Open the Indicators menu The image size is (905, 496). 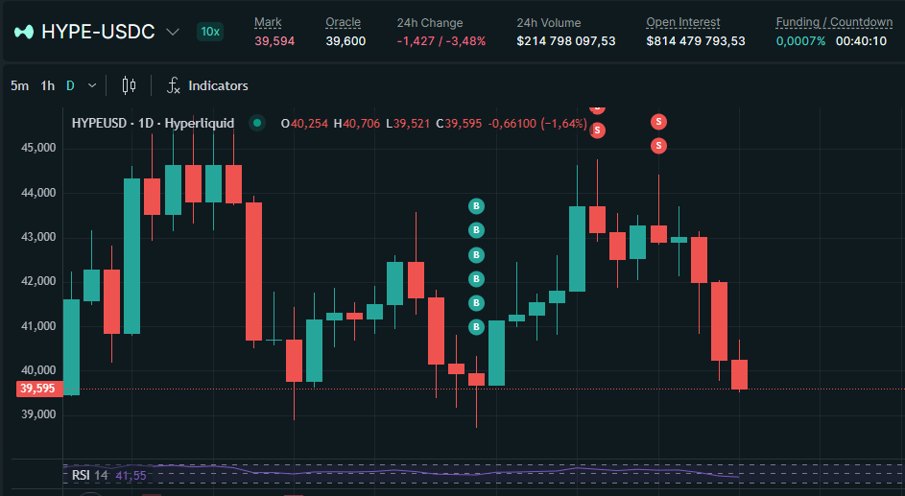[218, 86]
